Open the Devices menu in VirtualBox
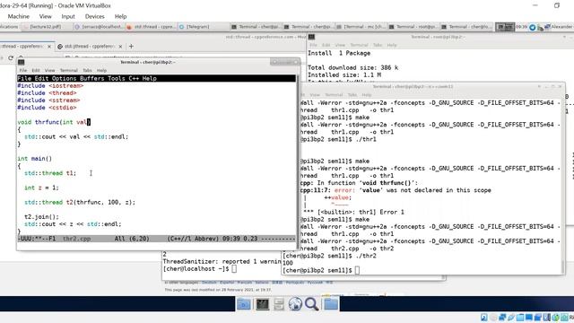 pos(94,16)
